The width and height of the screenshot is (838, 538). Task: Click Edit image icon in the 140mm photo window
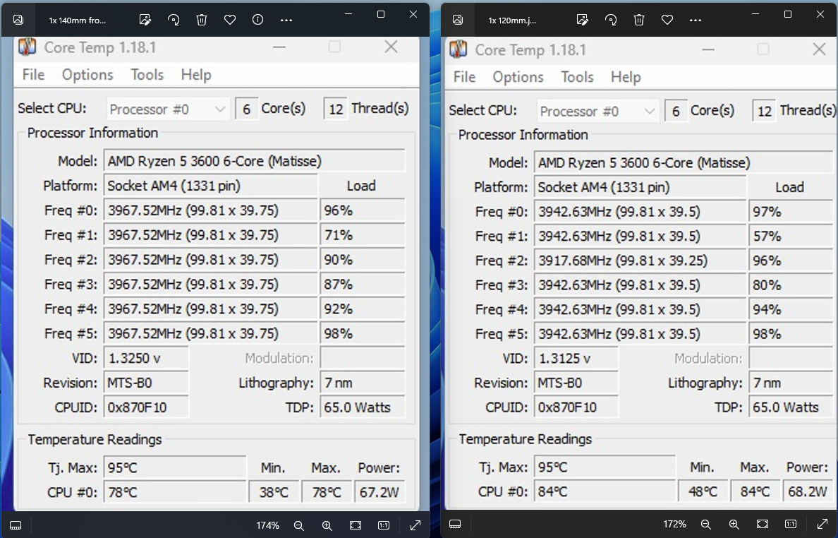(145, 20)
